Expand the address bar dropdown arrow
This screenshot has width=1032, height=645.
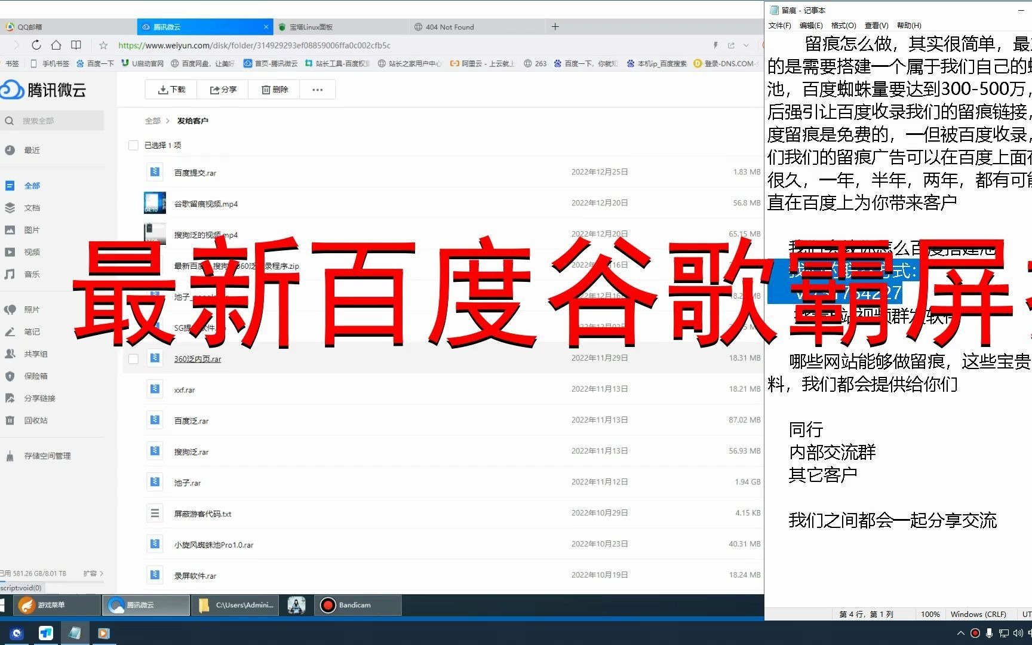click(x=746, y=45)
